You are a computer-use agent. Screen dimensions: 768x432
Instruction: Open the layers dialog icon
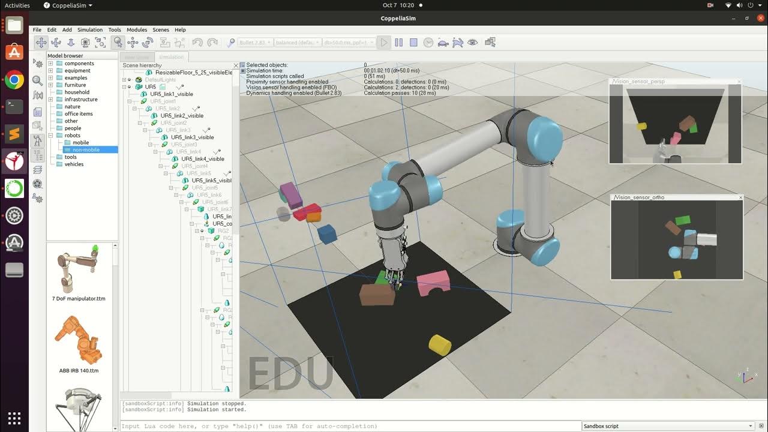pyautogui.click(x=37, y=170)
